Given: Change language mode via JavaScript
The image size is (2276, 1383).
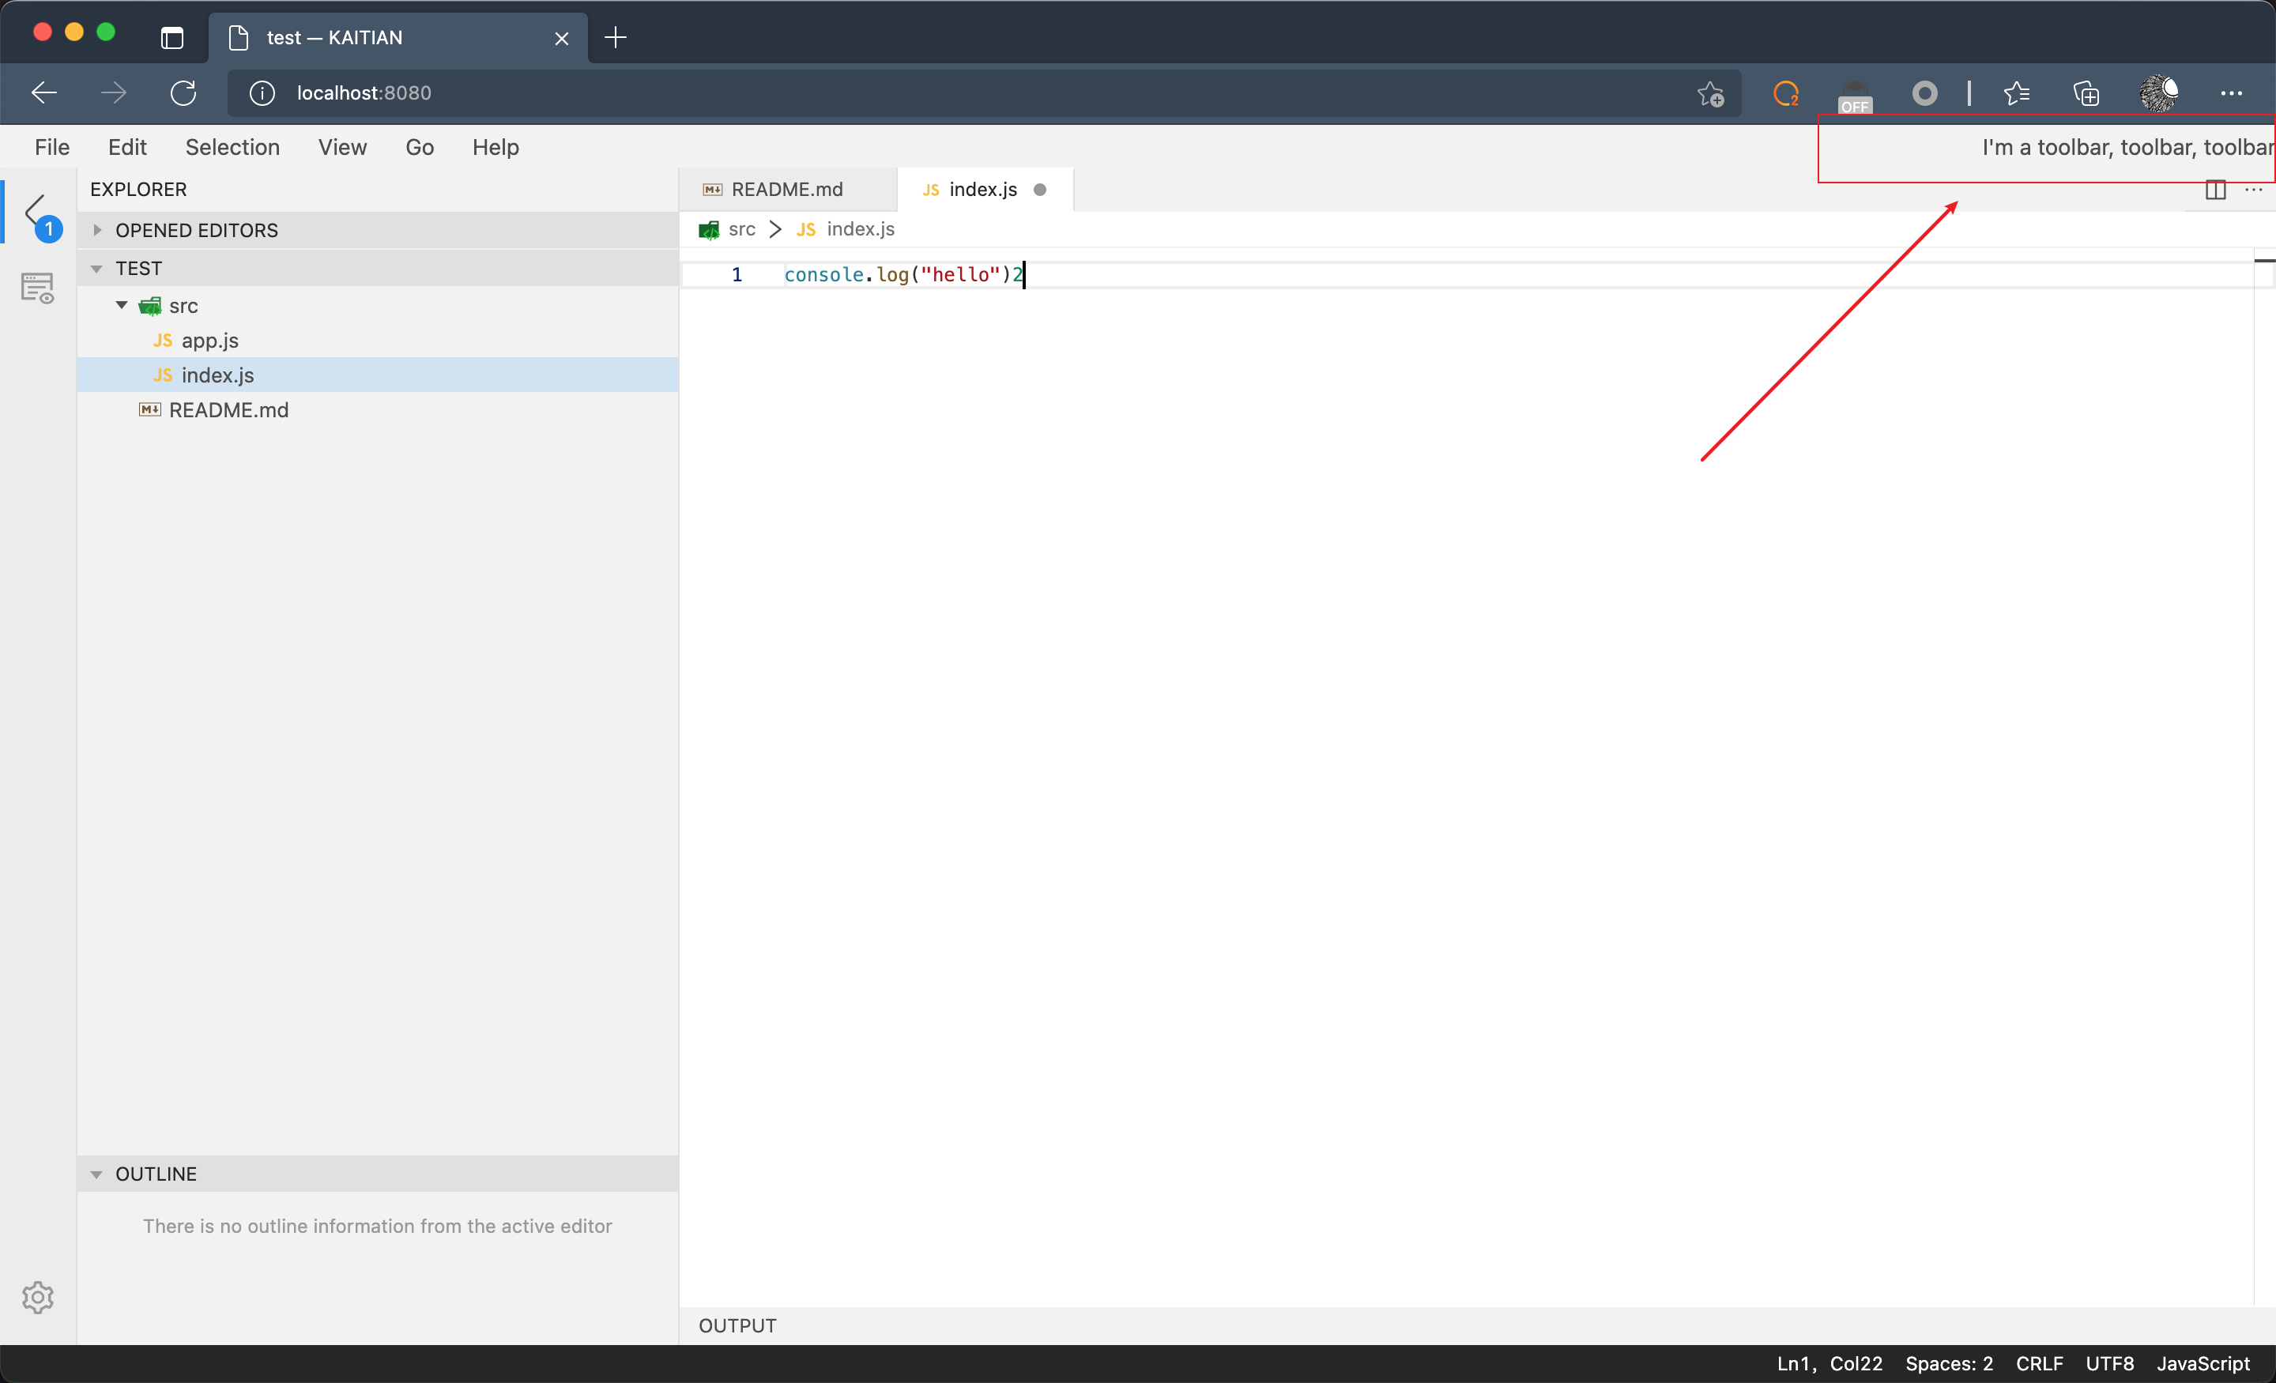Looking at the screenshot, I should coord(2203,1363).
